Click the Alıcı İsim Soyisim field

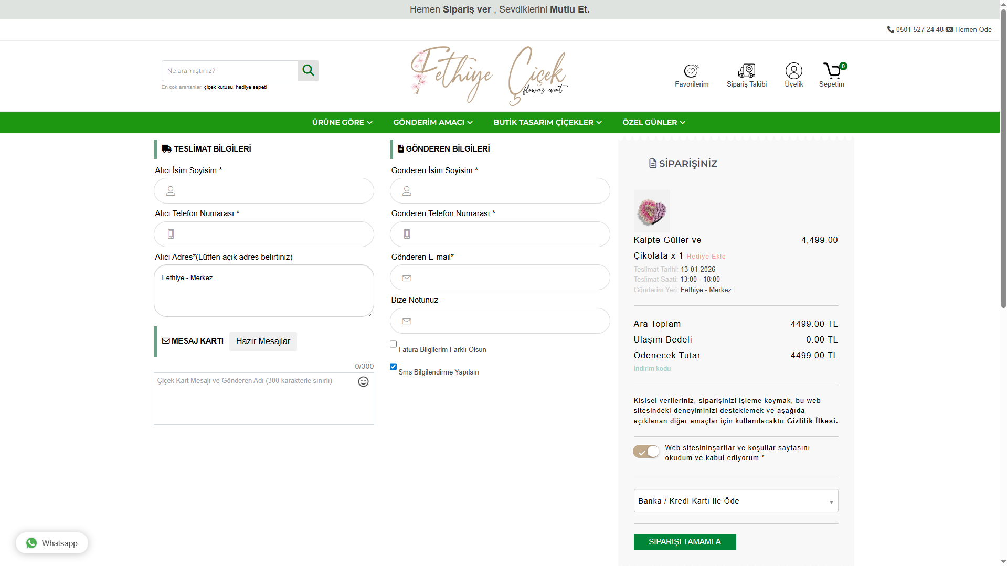(264, 191)
